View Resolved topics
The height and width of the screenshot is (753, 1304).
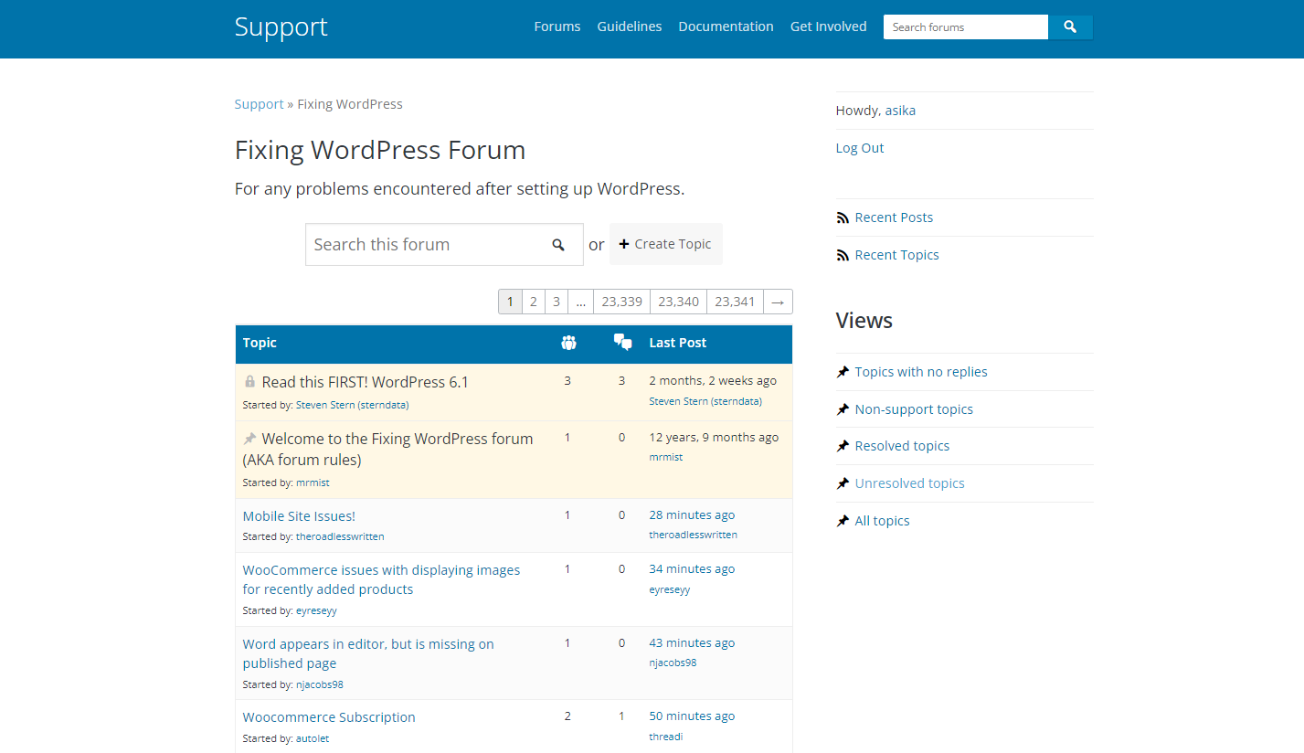tap(902, 446)
